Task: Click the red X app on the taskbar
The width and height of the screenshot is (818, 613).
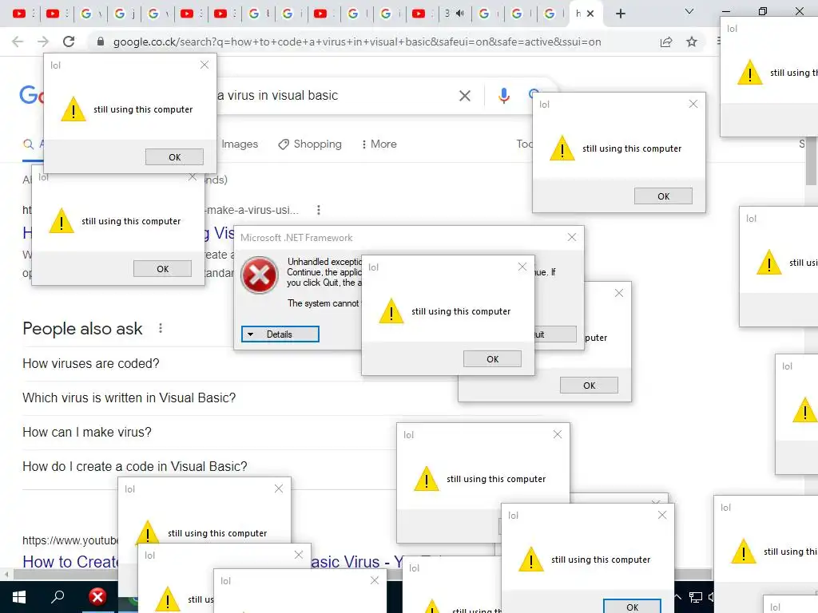Action: [97, 597]
